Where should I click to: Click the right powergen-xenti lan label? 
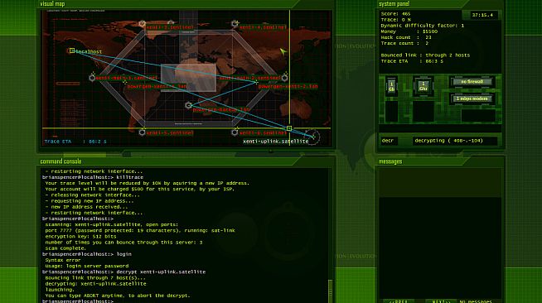[x=288, y=86]
